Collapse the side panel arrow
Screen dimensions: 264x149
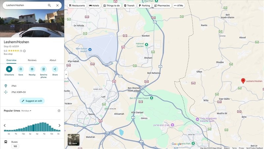point(66,74)
